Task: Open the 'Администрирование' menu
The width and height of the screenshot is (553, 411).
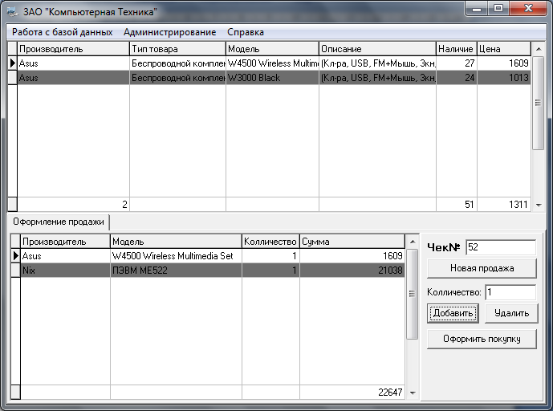Action: [x=169, y=32]
